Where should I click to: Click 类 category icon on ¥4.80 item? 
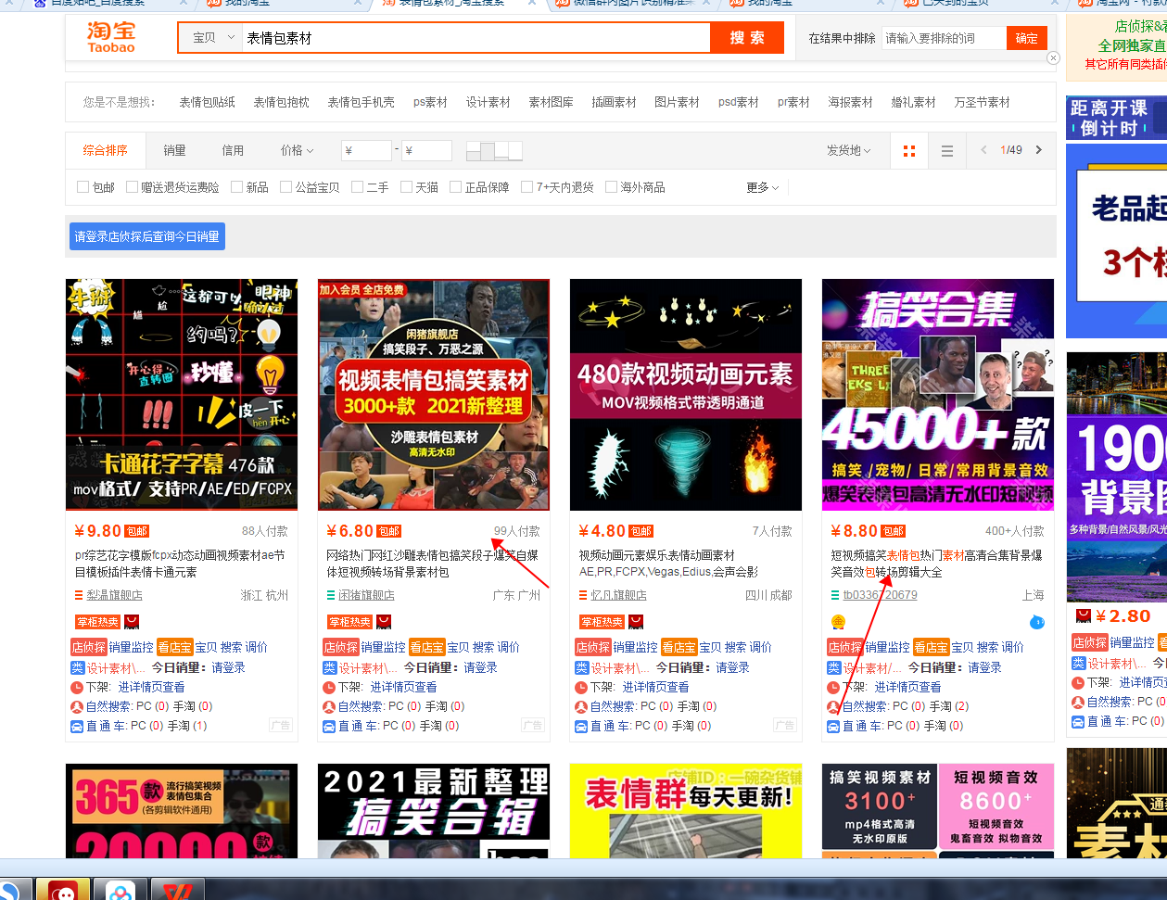click(581, 667)
